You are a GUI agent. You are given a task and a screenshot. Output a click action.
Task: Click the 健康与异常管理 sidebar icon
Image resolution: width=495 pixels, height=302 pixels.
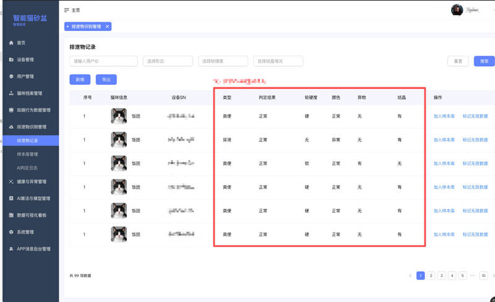coord(11,181)
